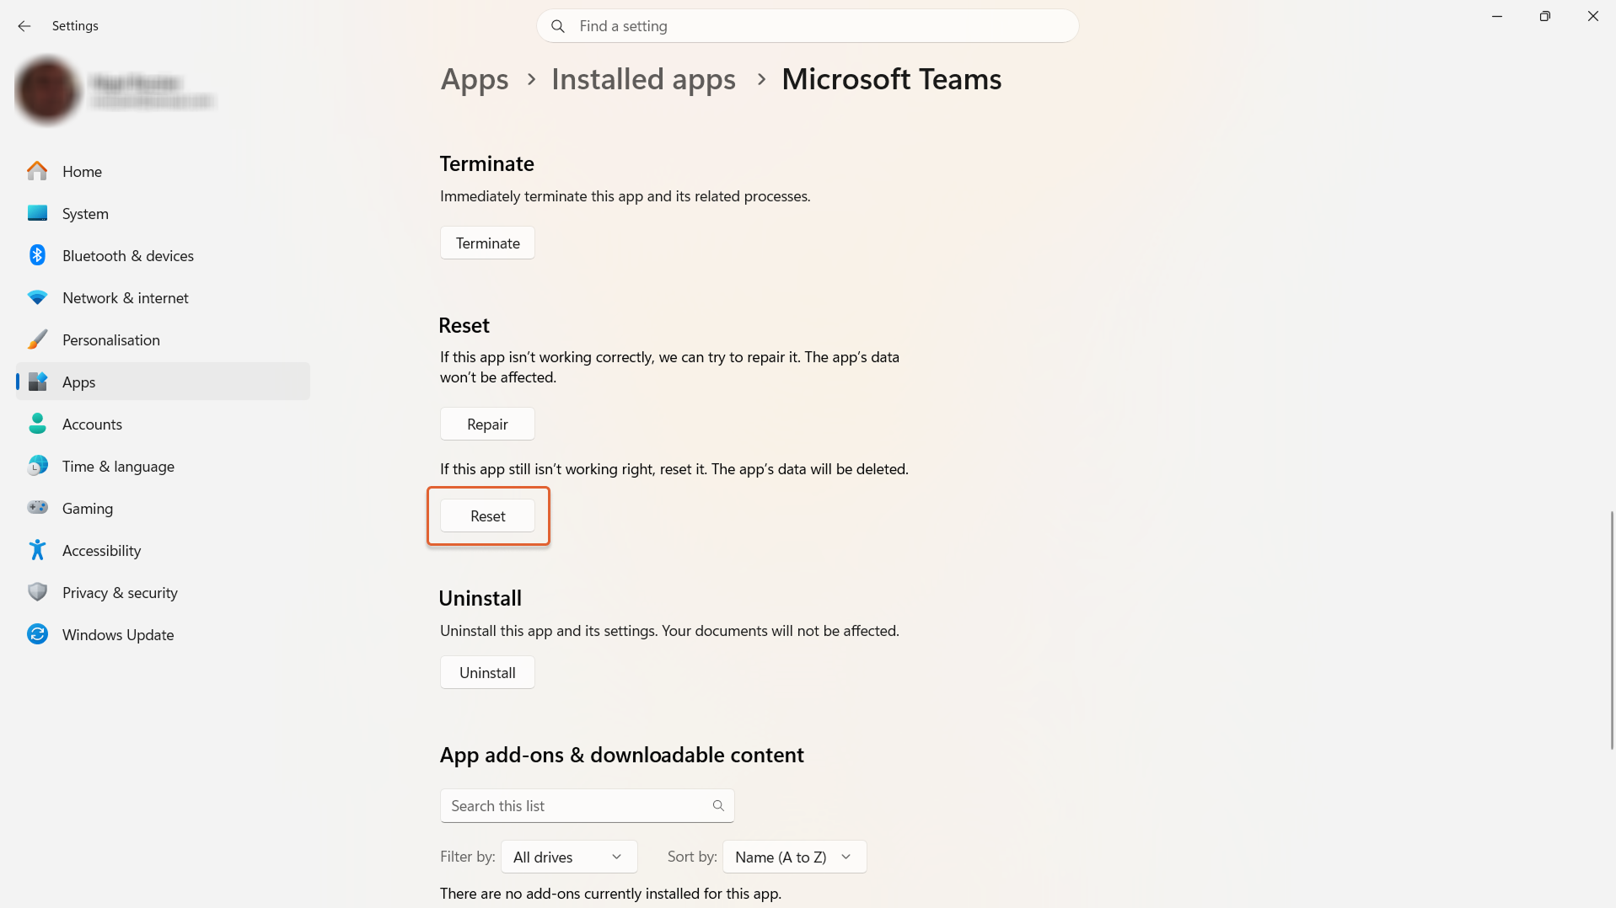Click the Personalisation paintbrush icon
1616x908 pixels.
tap(37, 339)
